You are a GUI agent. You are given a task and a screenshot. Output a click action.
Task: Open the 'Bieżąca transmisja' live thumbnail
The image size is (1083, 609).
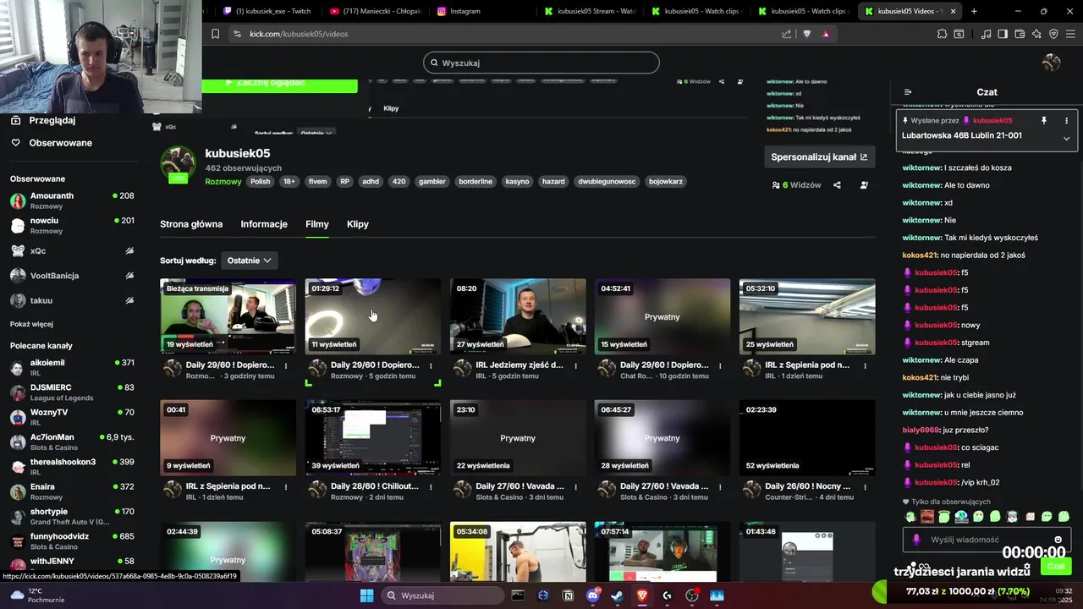pos(228,316)
